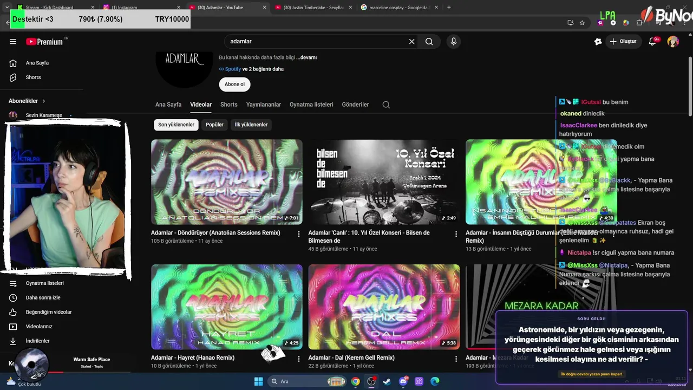Open the new YouTube features icon beside Oluştur
Image resolution: width=693 pixels, height=390 pixels.
(x=598, y=42)
